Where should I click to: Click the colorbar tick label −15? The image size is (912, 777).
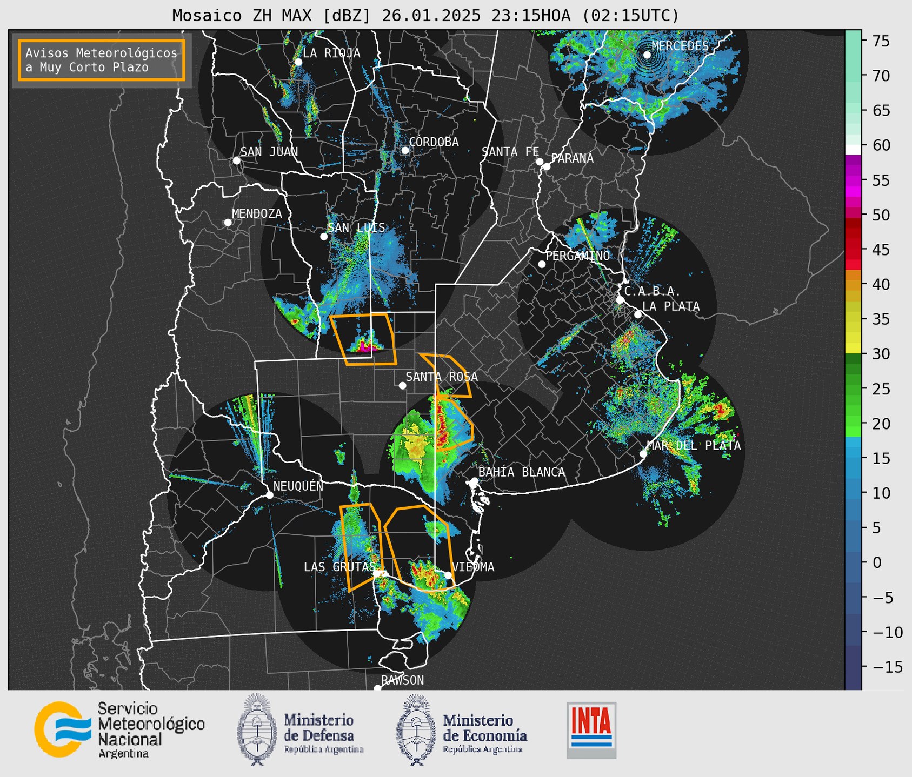pyautogui.click(x=887, y=667)
